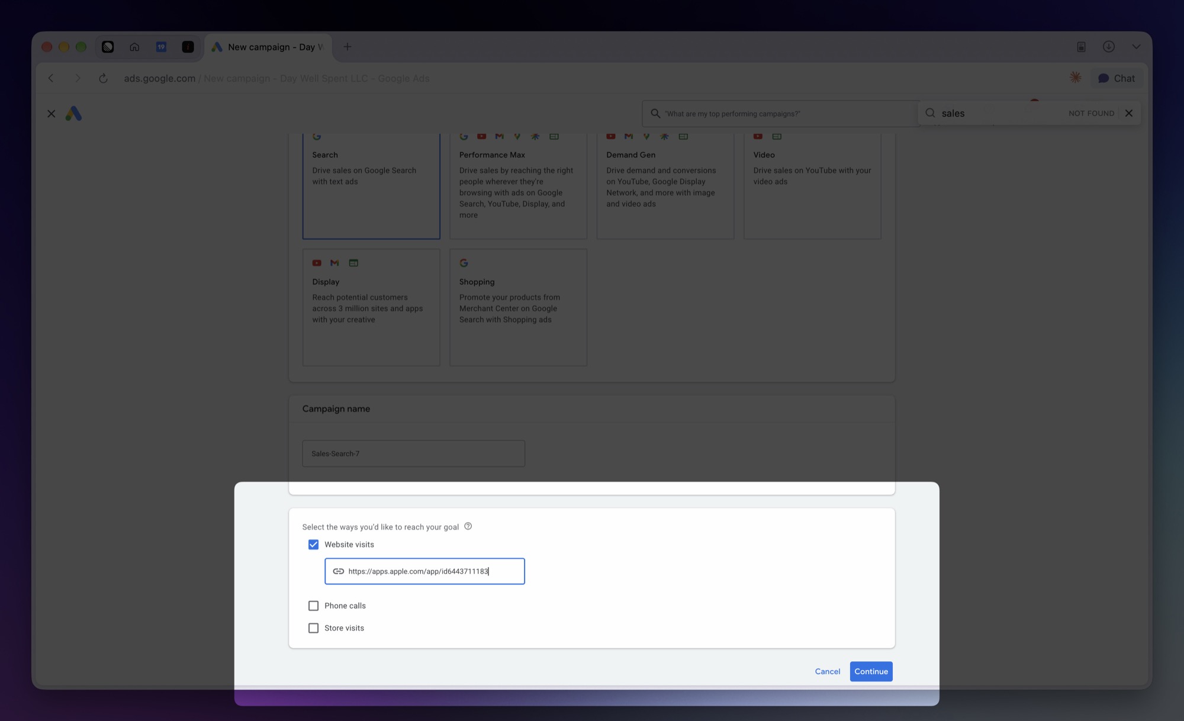The image size is (1184, 721).
Task: Expand the tab list chevron at top right
Action: coord(1136,47)
